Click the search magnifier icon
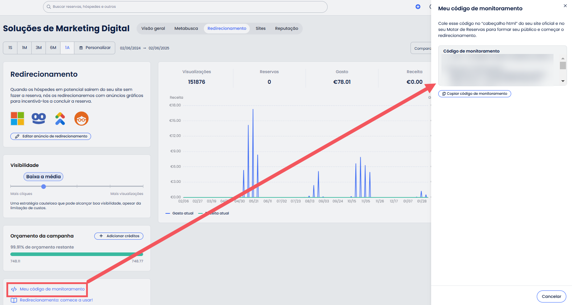The width and height of the screenshot is (572, 305). coord(49,7)
